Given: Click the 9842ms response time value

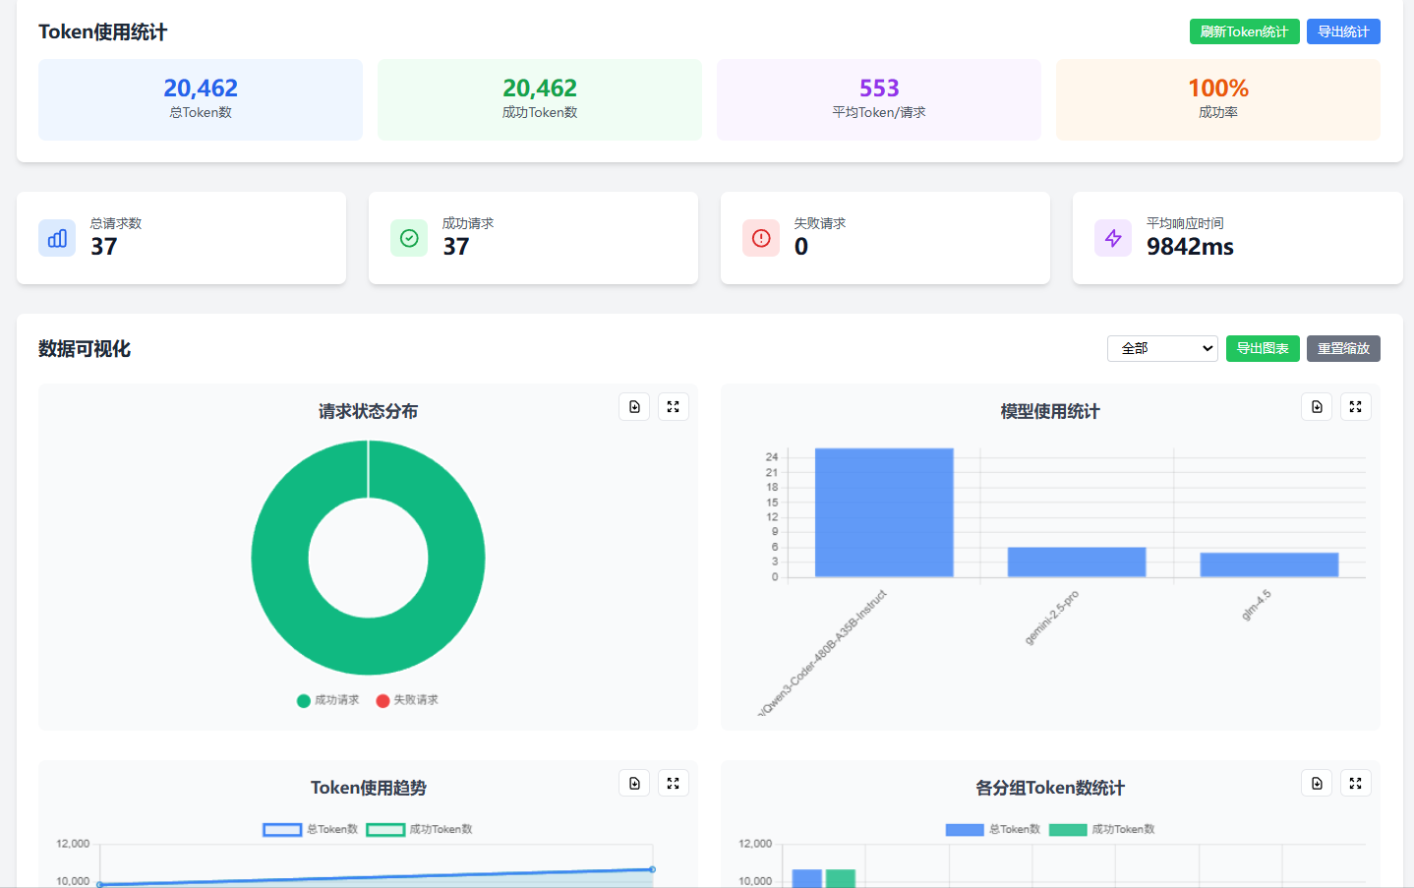Looking at the screenshot, I should [1190, 247].
